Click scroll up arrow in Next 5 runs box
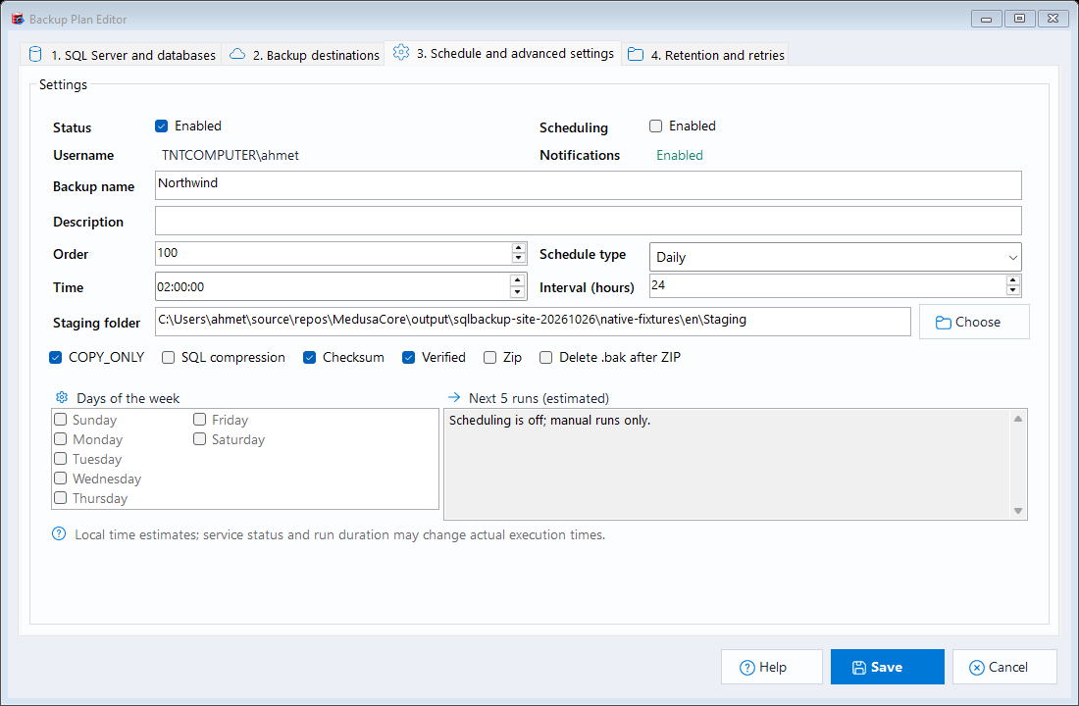Viewport: 1079px width, 706px height. (1018, 419)
